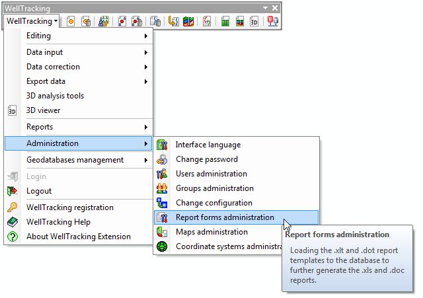Click the Interface language icon
Image resolution: width=423 pixels, height=298 pixels.
tap(162, 145)
